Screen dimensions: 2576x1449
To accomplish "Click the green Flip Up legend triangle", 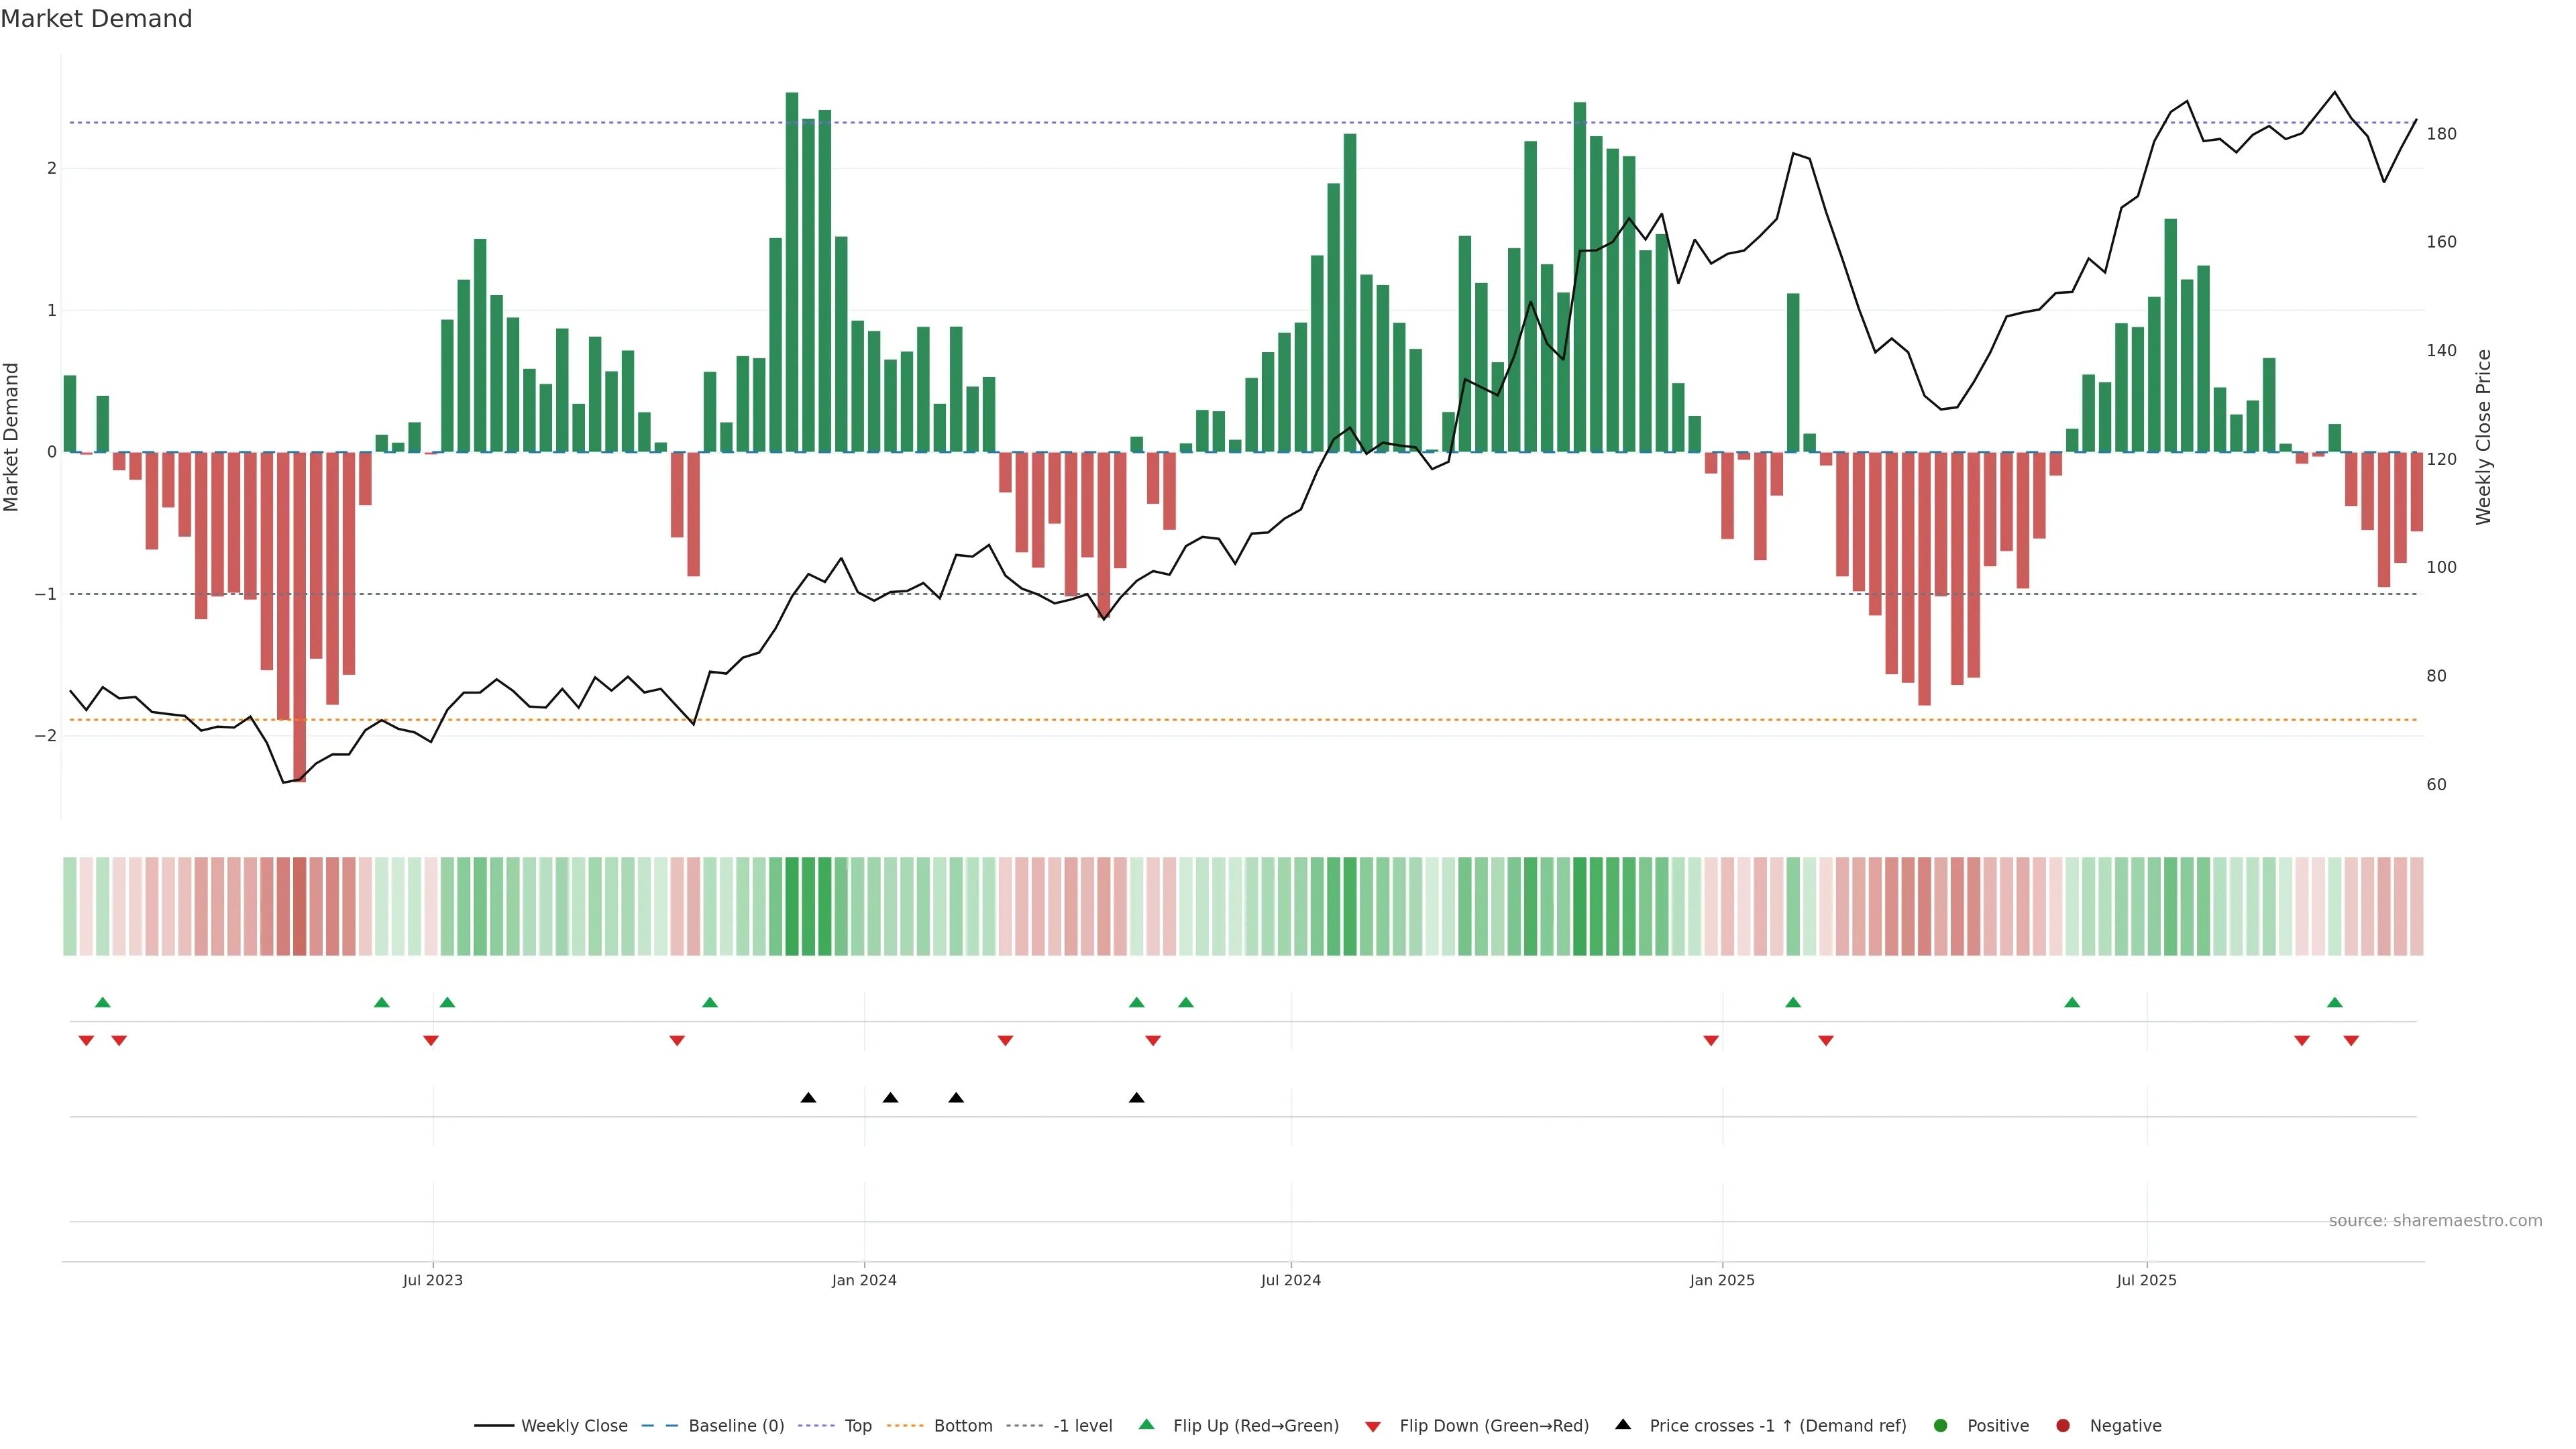I will pos(1146,1425).
